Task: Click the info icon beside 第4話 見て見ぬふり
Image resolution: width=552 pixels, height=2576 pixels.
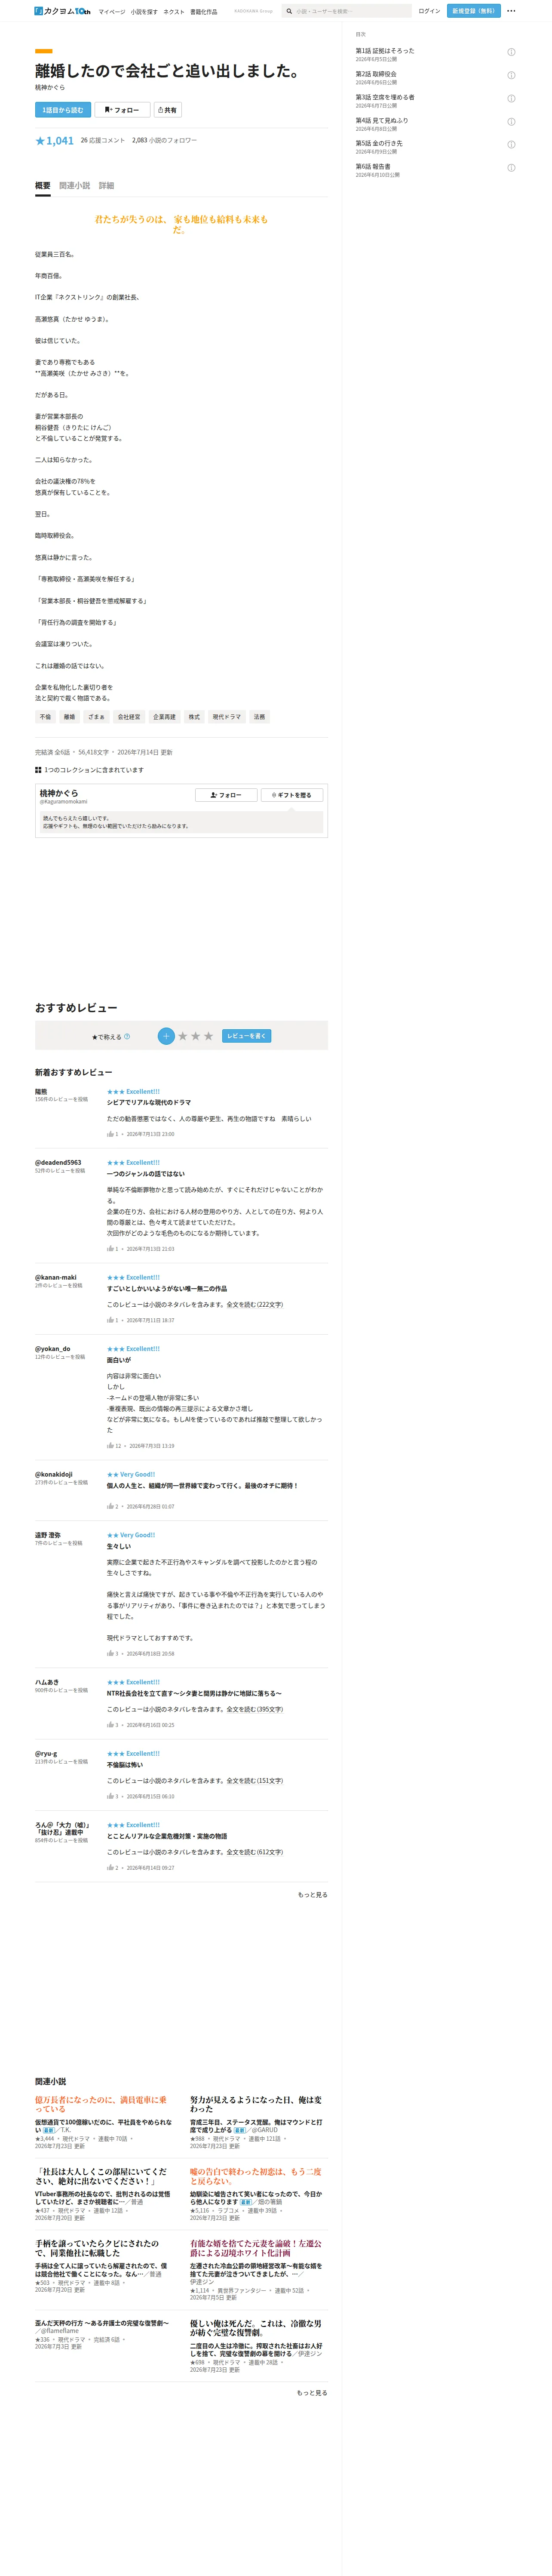Action: click(x=511, y=122)
